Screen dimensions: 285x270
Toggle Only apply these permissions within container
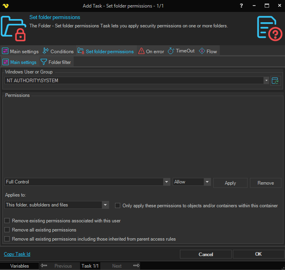(x=117, y=205)
